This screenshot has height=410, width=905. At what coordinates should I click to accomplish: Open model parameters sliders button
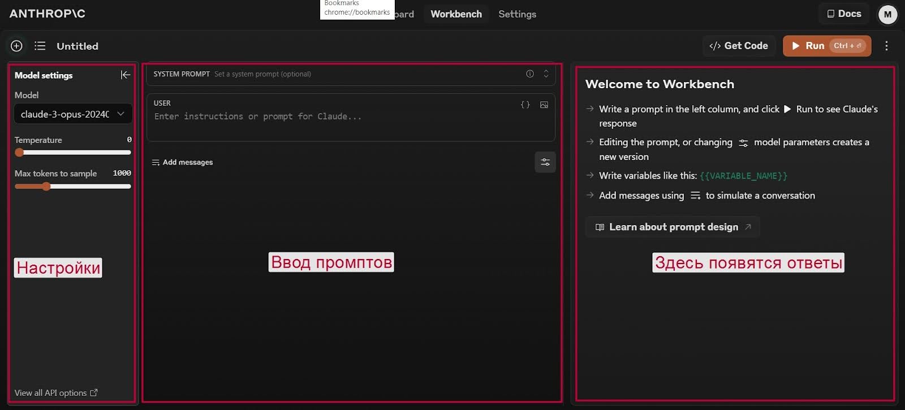coord(545,162)
